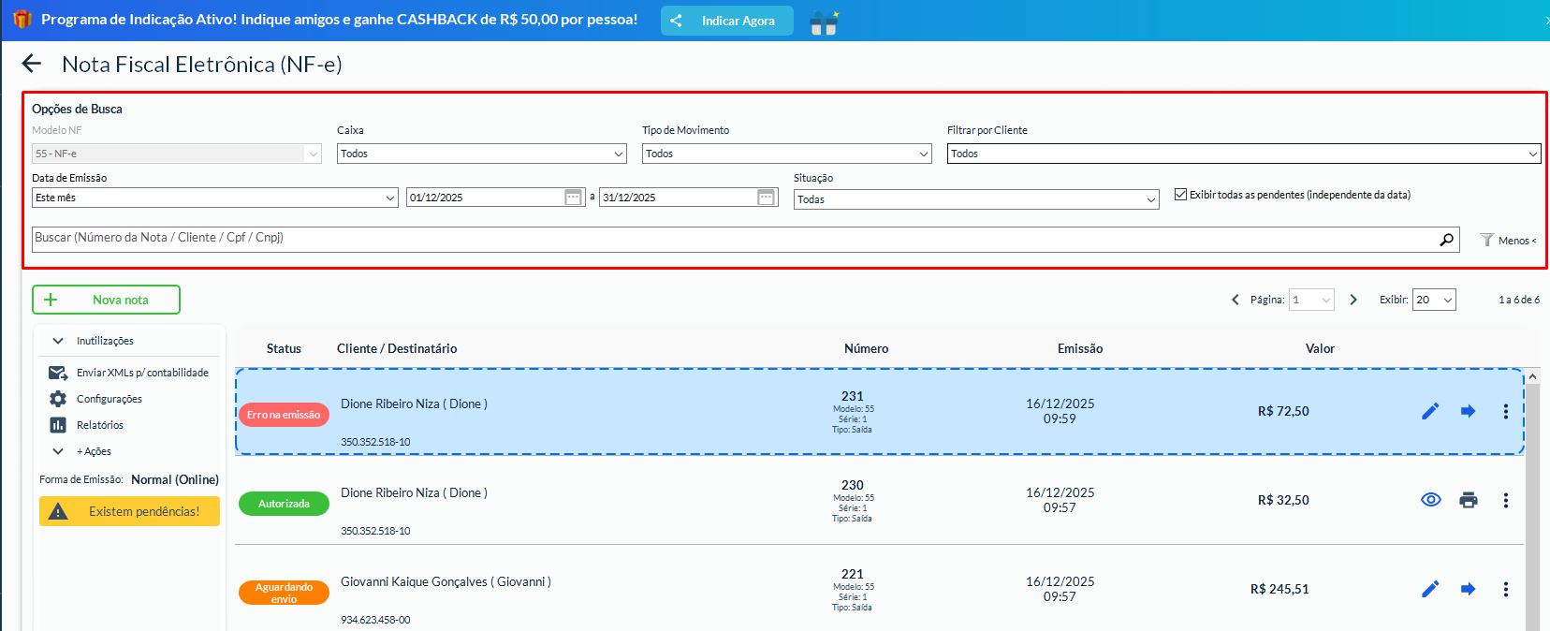Image resolution: width=1550 pixels, height=631 pixels.
Task: Open the Caixa dropdown
Action: [x=481, y=154]
